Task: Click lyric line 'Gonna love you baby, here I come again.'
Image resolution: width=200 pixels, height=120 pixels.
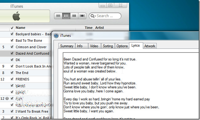Action: tap(93, 91)
